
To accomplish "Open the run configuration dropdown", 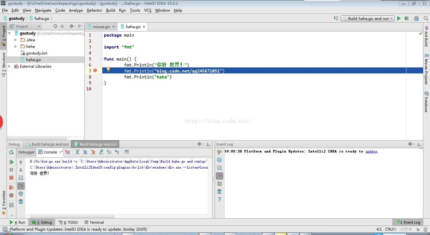I will 367,18.
